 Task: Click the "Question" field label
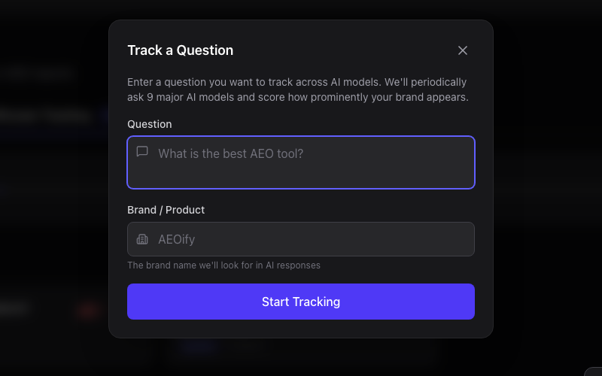pyautogui.click(x=150, y=124)
